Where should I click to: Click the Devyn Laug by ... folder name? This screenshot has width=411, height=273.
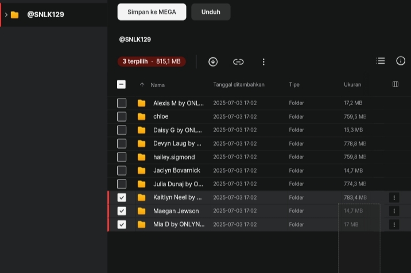[177, 143]
